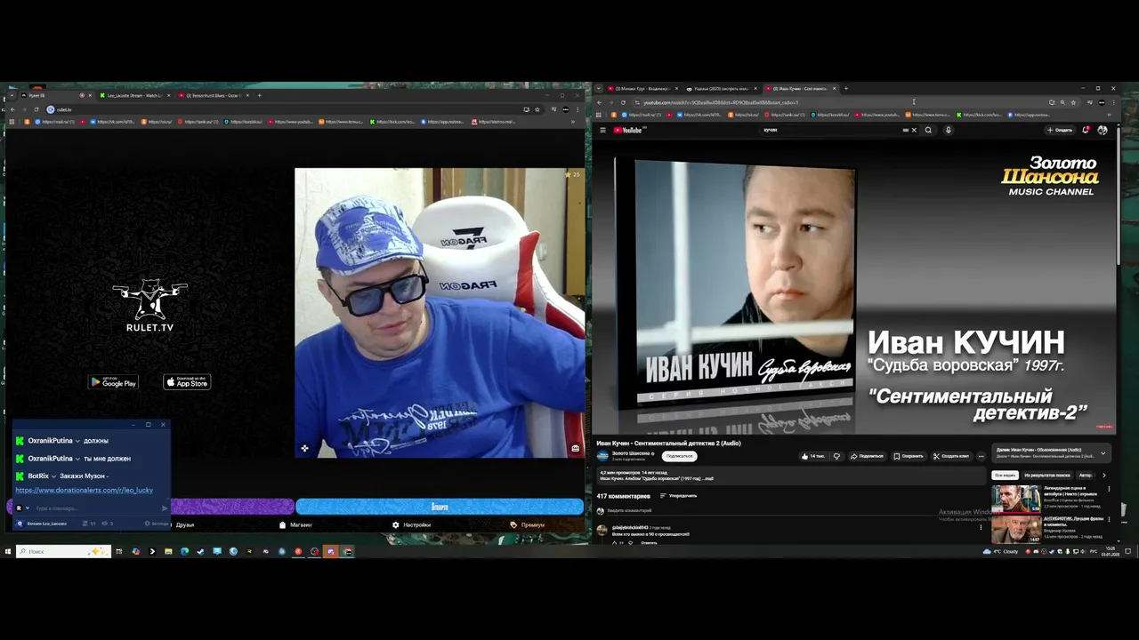The width and height of the screenshot is (1139, 640).
Task: Click the Подписаться subscribe button
Action: coord(679,456)
